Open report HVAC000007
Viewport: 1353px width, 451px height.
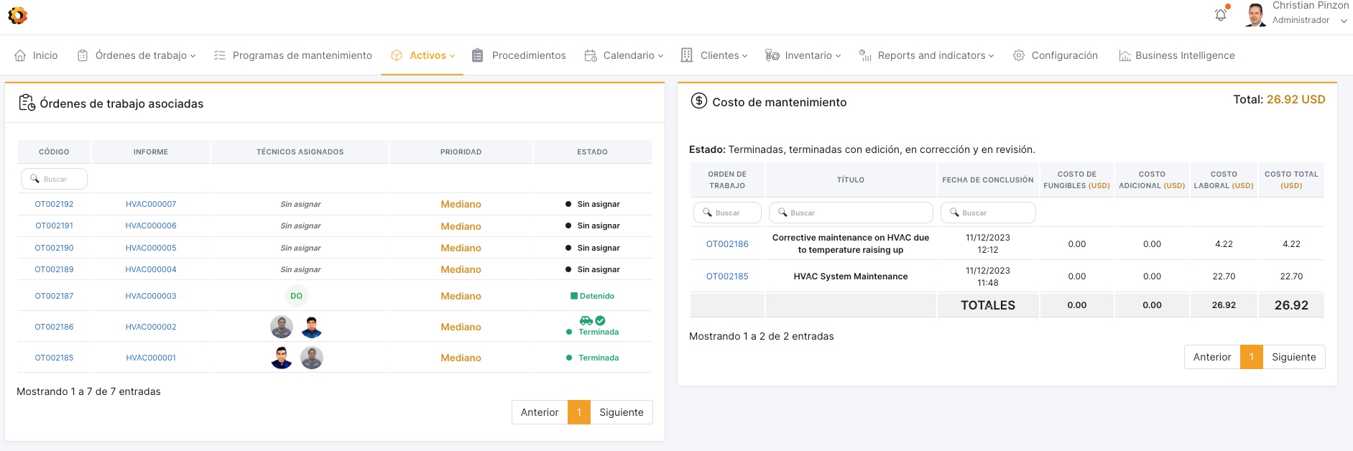tap(151, 204)
